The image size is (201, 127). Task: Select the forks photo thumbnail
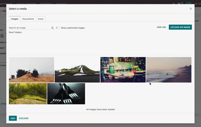coord(66,94)
